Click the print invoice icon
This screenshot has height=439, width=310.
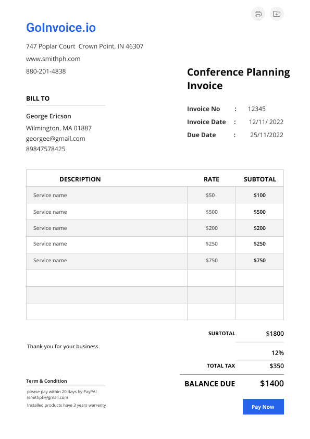pos(258,14)
